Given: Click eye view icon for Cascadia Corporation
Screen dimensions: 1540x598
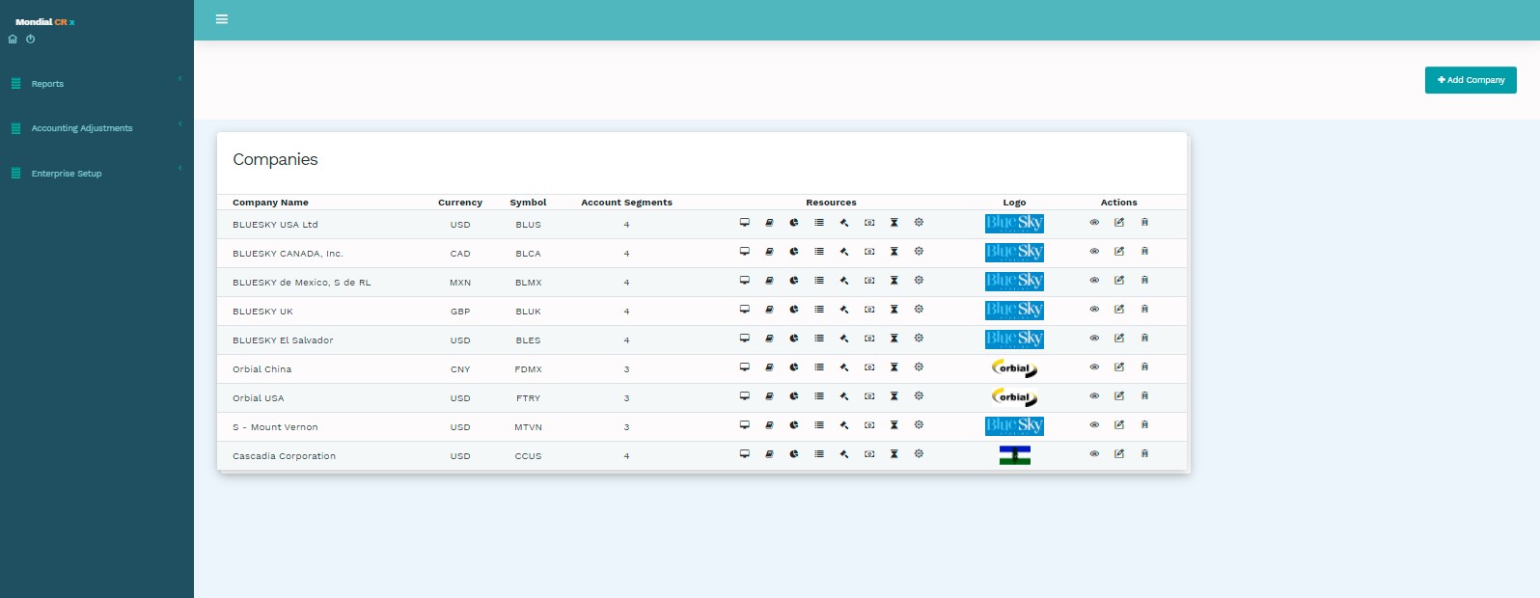Looking at the screenshot, I should coord(1094,454).
